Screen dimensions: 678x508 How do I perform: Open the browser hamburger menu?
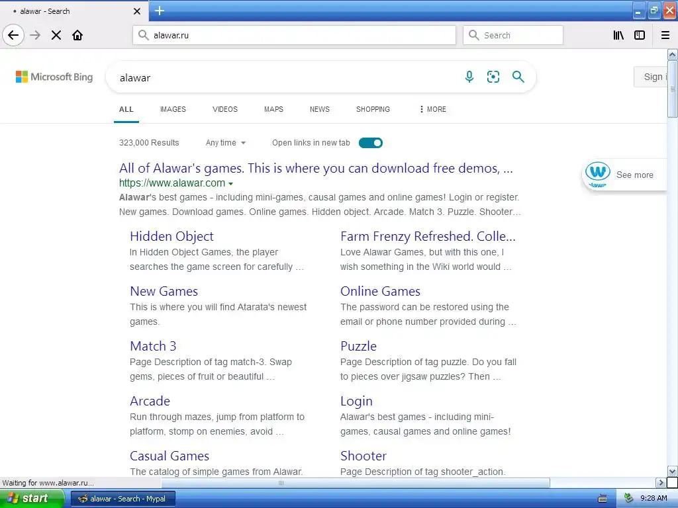pos(665,35)
